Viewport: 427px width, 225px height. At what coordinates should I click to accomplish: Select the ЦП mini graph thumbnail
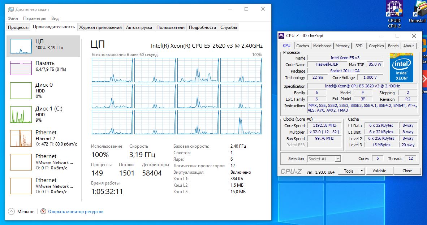[21, 46]
